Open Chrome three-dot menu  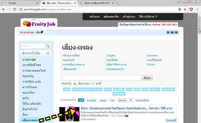(x=197, y=10)
